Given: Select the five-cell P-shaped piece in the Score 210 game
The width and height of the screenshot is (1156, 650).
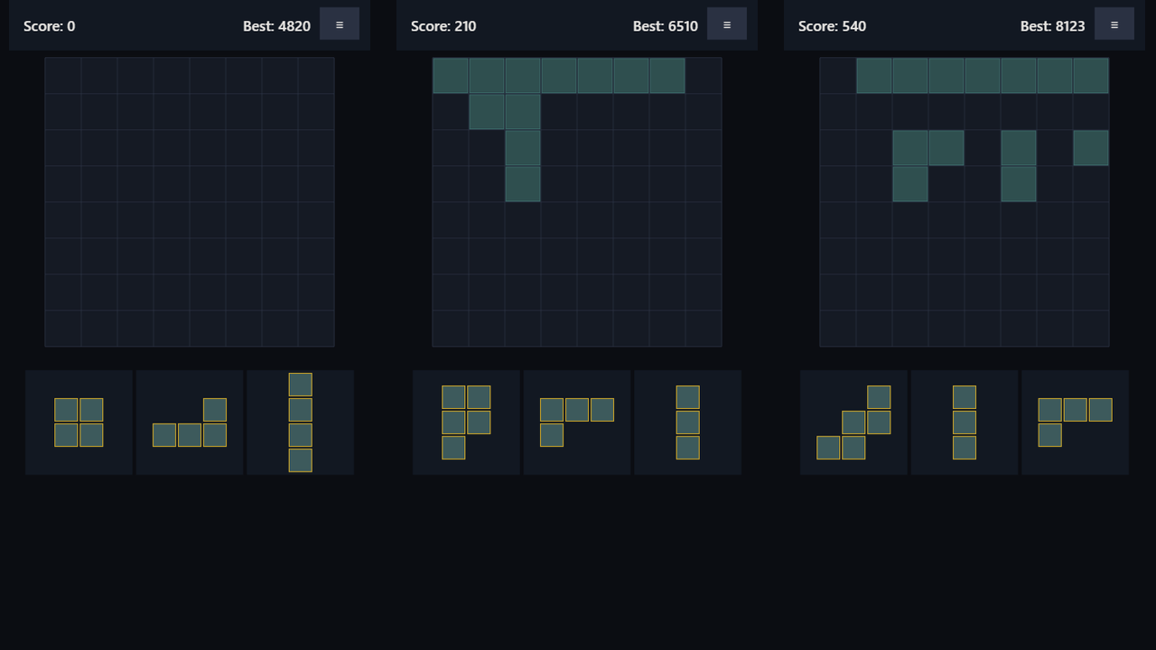Looking at the screenshot, I should [466, 422].
